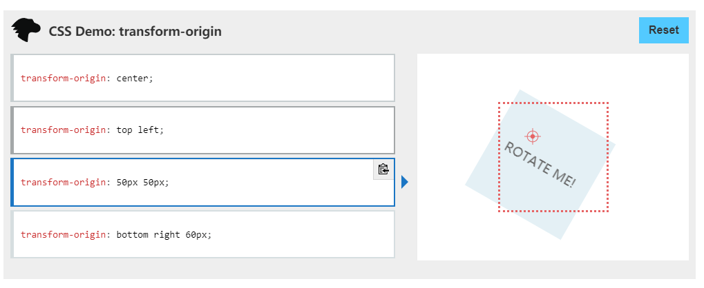Image resolution: width=704 pixels, height=288 pixels.
Task: Click the blue arrow beside the selected example
Action: (x=405, y=182)
